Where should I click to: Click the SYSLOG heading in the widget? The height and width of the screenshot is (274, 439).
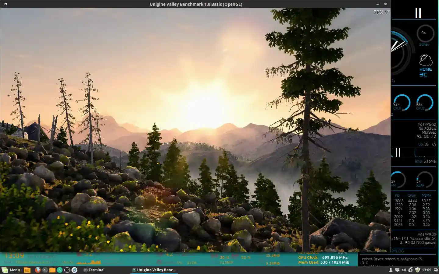398,251
